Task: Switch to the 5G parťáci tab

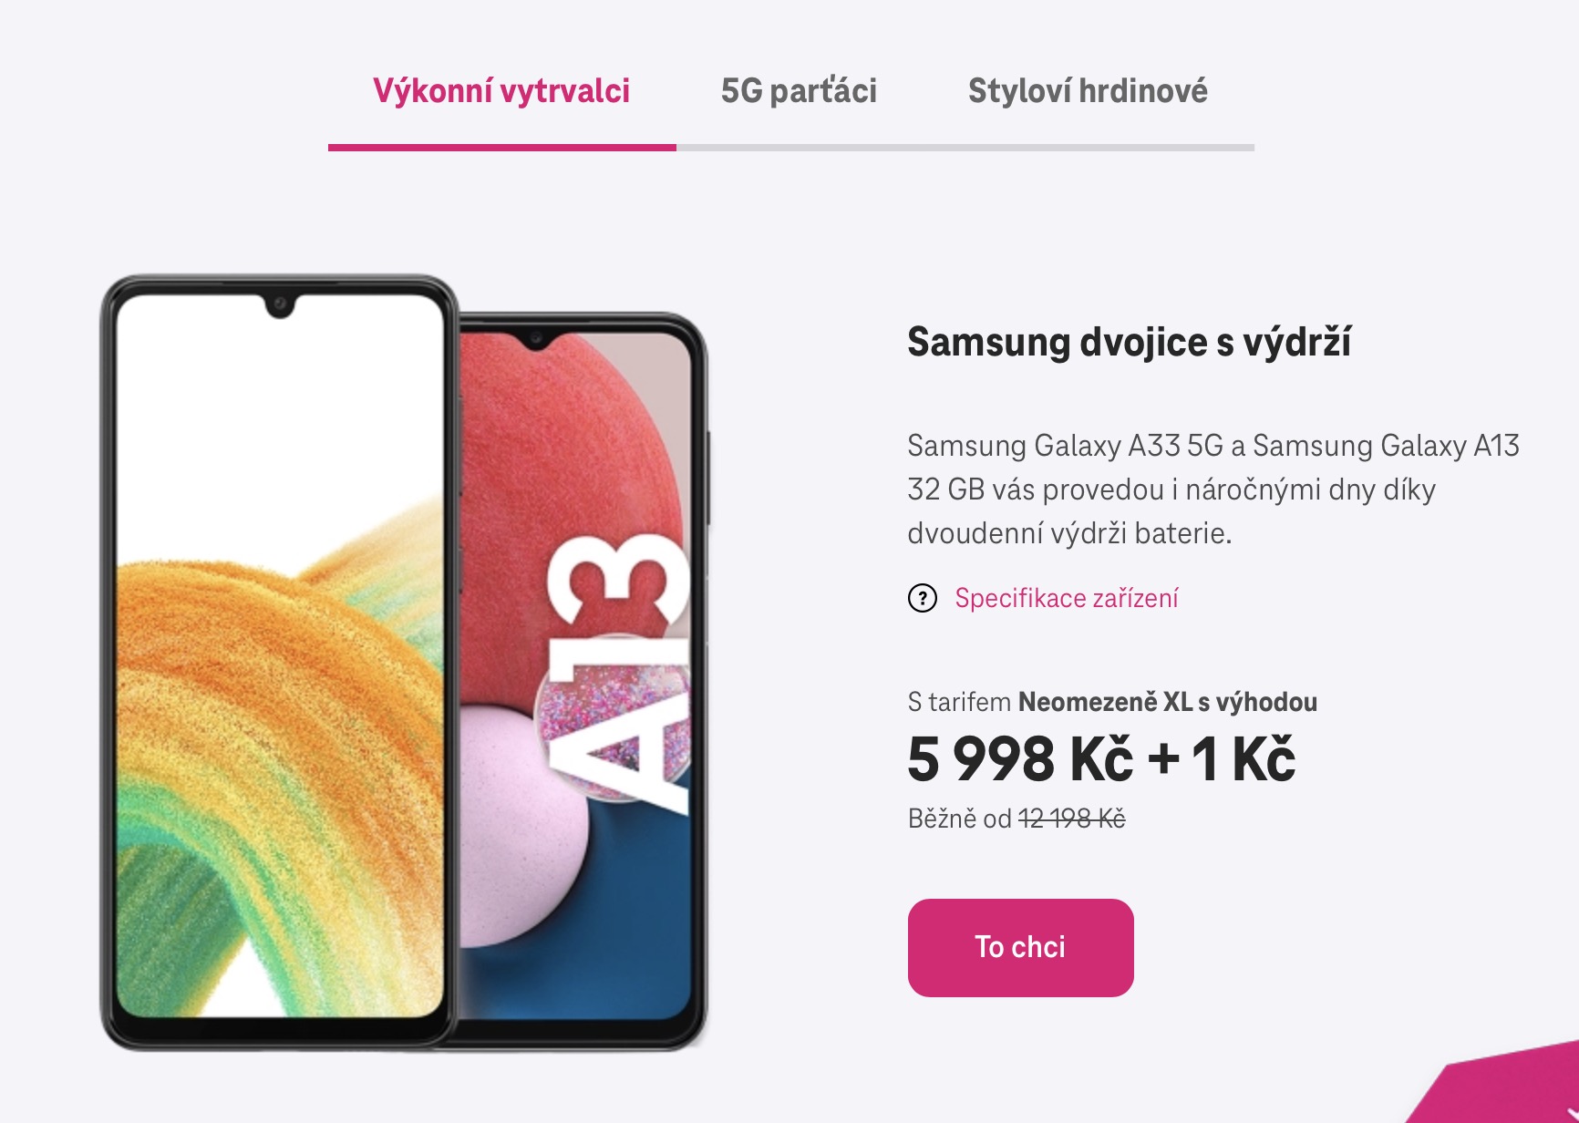Action: [x=799, y=91]
